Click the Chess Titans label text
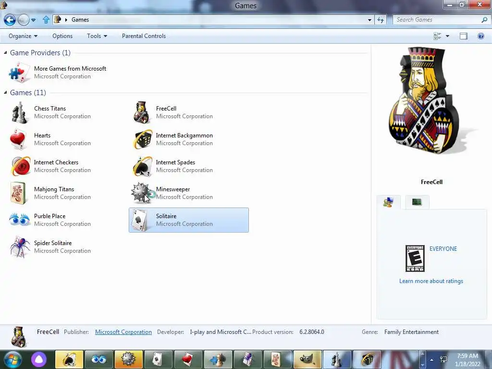The image size is (492, 369). (x=50, y=109)
